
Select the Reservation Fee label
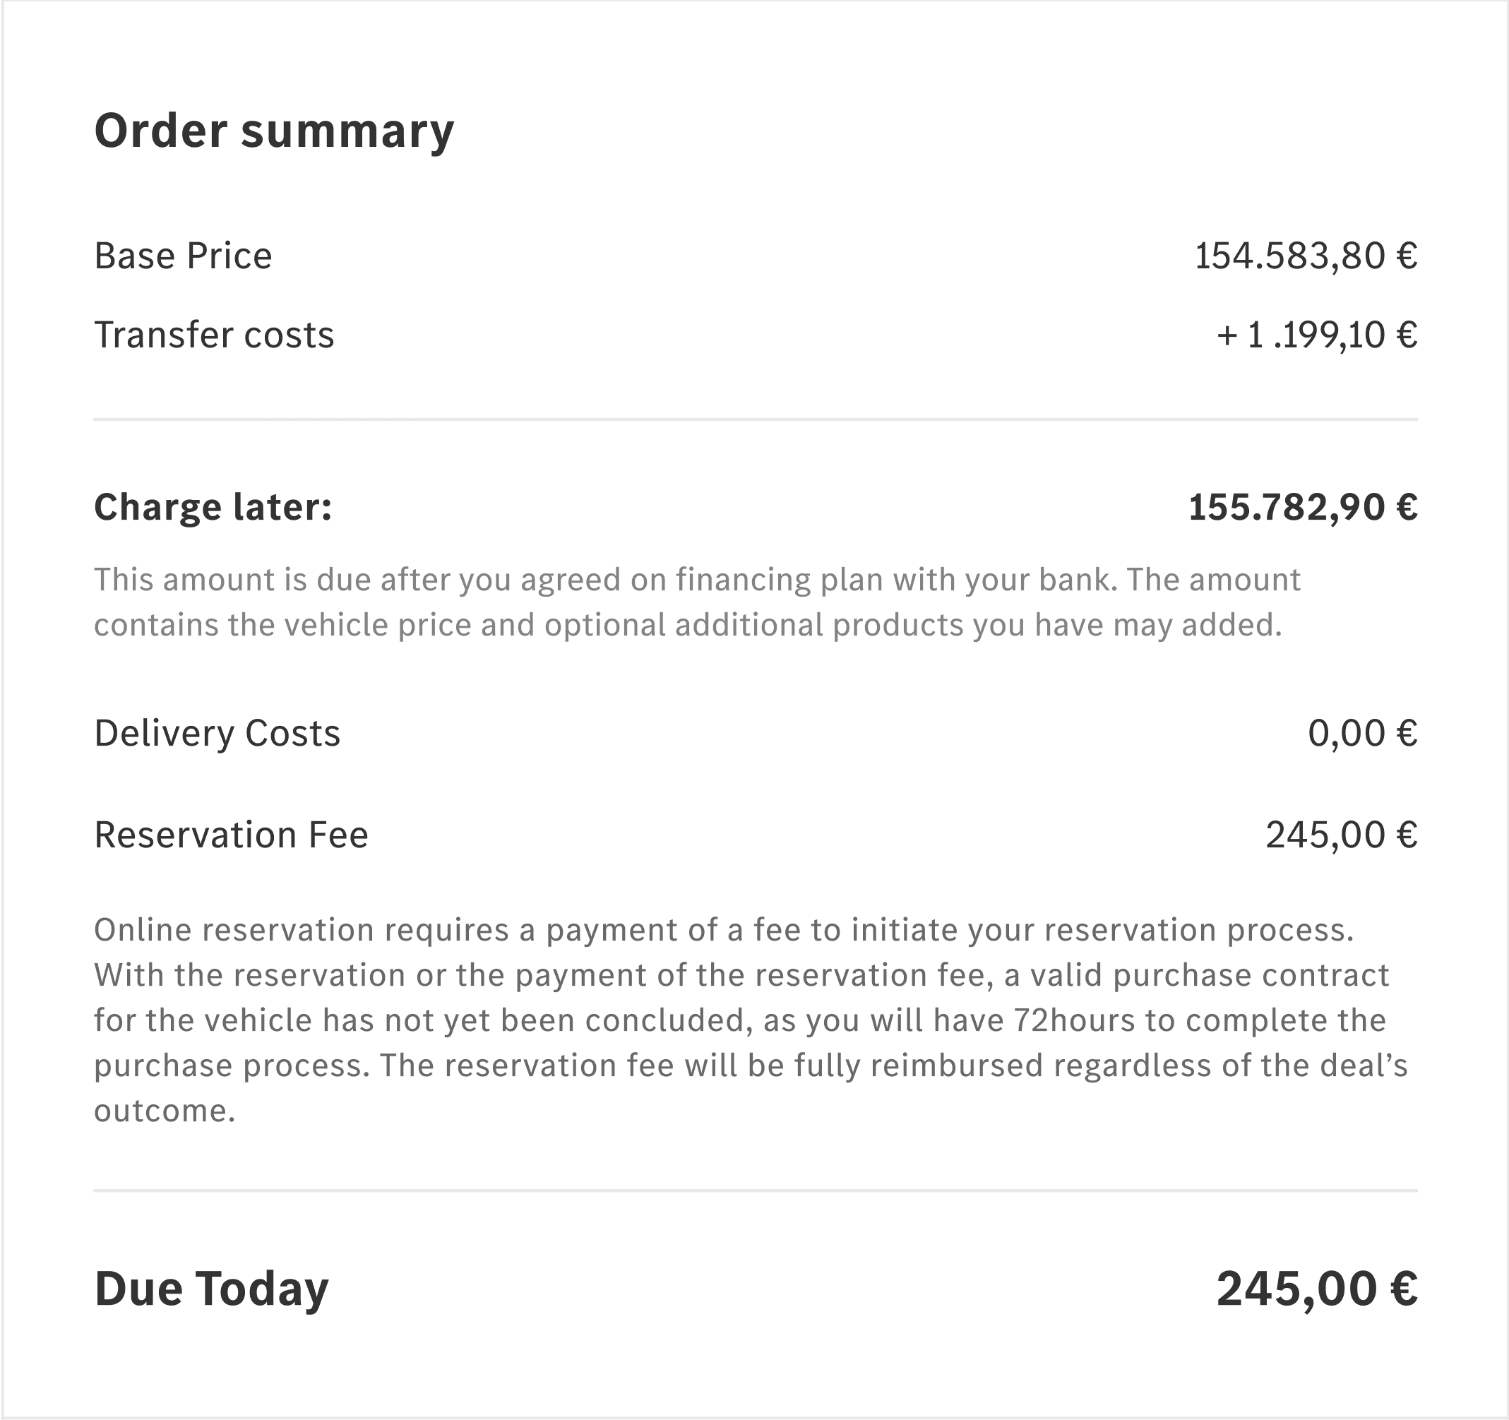(x=231, y=835)
